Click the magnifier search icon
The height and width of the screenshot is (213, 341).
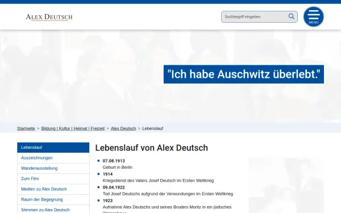pos(291,16)
